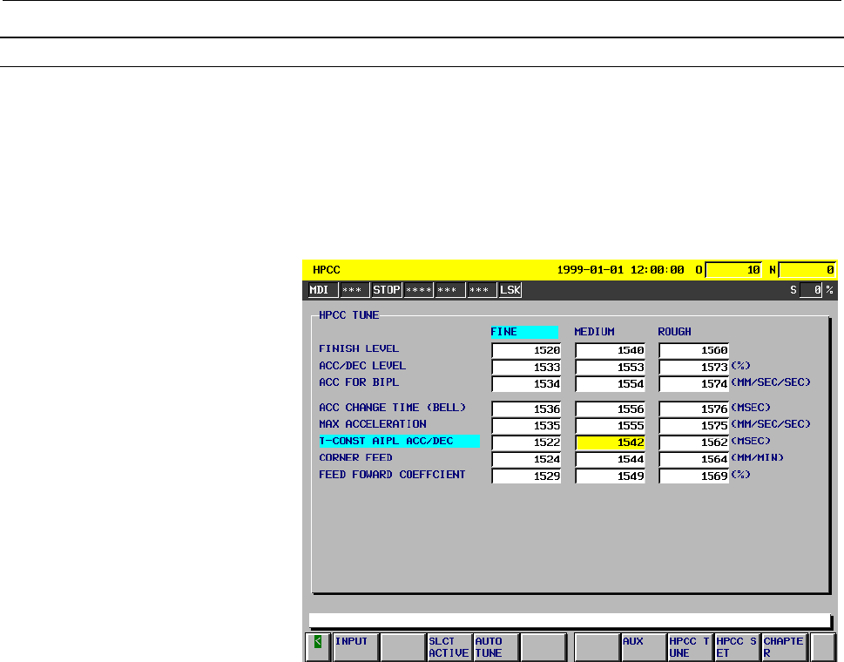Click the N sequence number field

[x=807, y=270]
